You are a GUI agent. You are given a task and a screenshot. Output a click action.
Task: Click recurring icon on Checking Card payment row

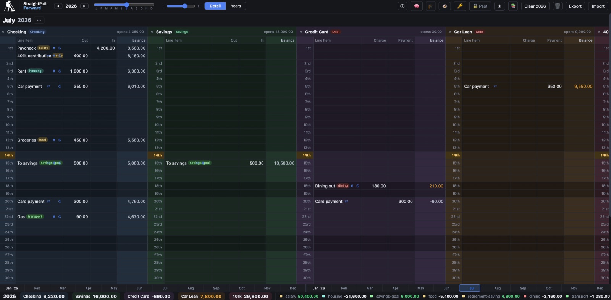tap(60, 202)
